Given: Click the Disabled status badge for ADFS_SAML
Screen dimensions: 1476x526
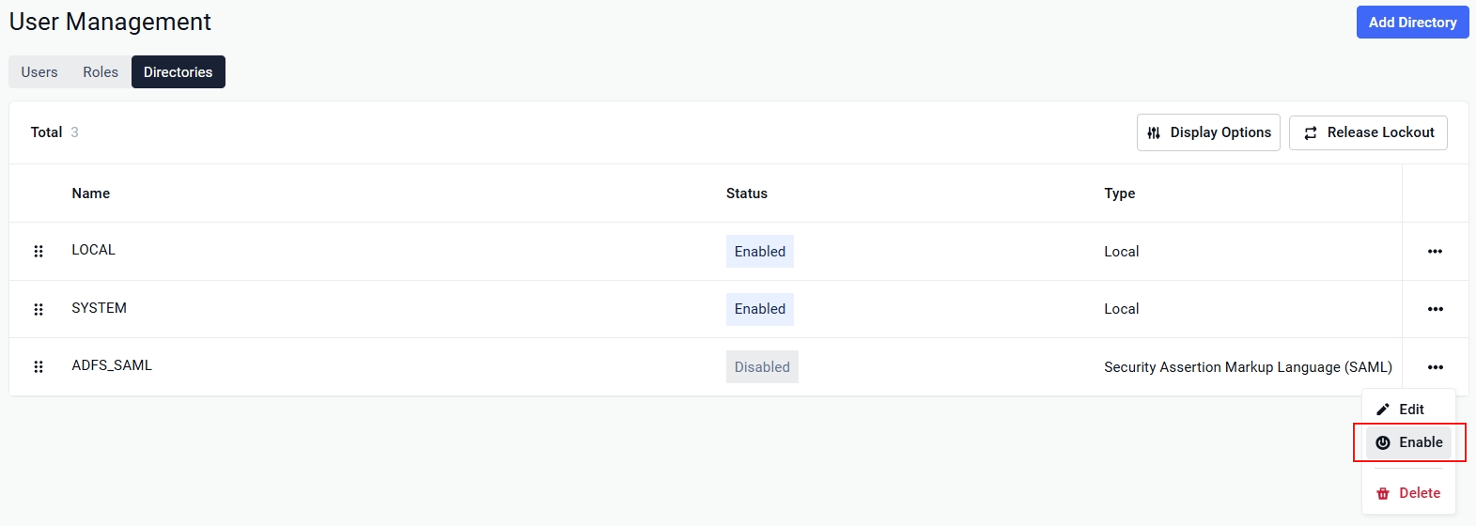Looking at the screenshot, I should click(x=762, y=367).
